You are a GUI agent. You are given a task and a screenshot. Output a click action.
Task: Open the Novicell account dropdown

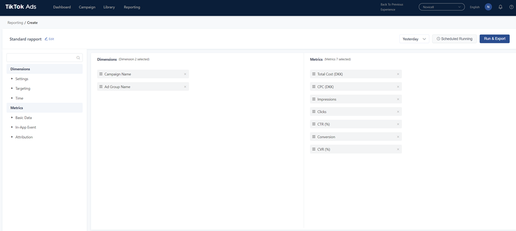[441, 7]
